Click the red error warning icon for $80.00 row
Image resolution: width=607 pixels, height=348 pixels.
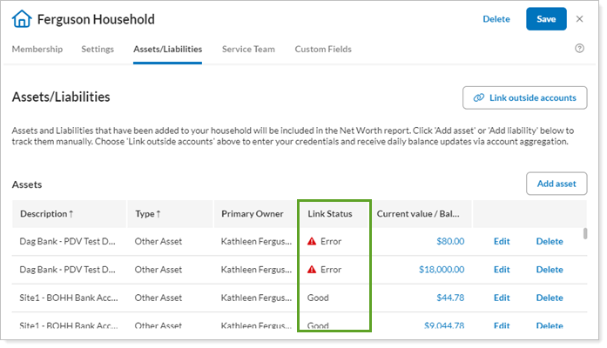click(312, 242)
